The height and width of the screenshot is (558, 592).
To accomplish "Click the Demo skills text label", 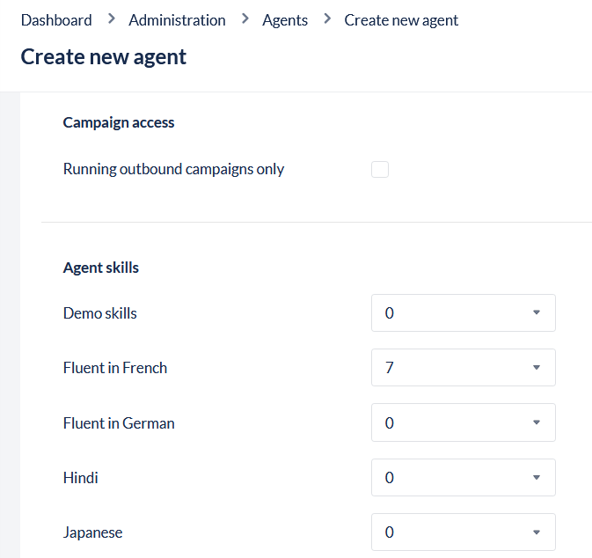I will click(100, 313).
